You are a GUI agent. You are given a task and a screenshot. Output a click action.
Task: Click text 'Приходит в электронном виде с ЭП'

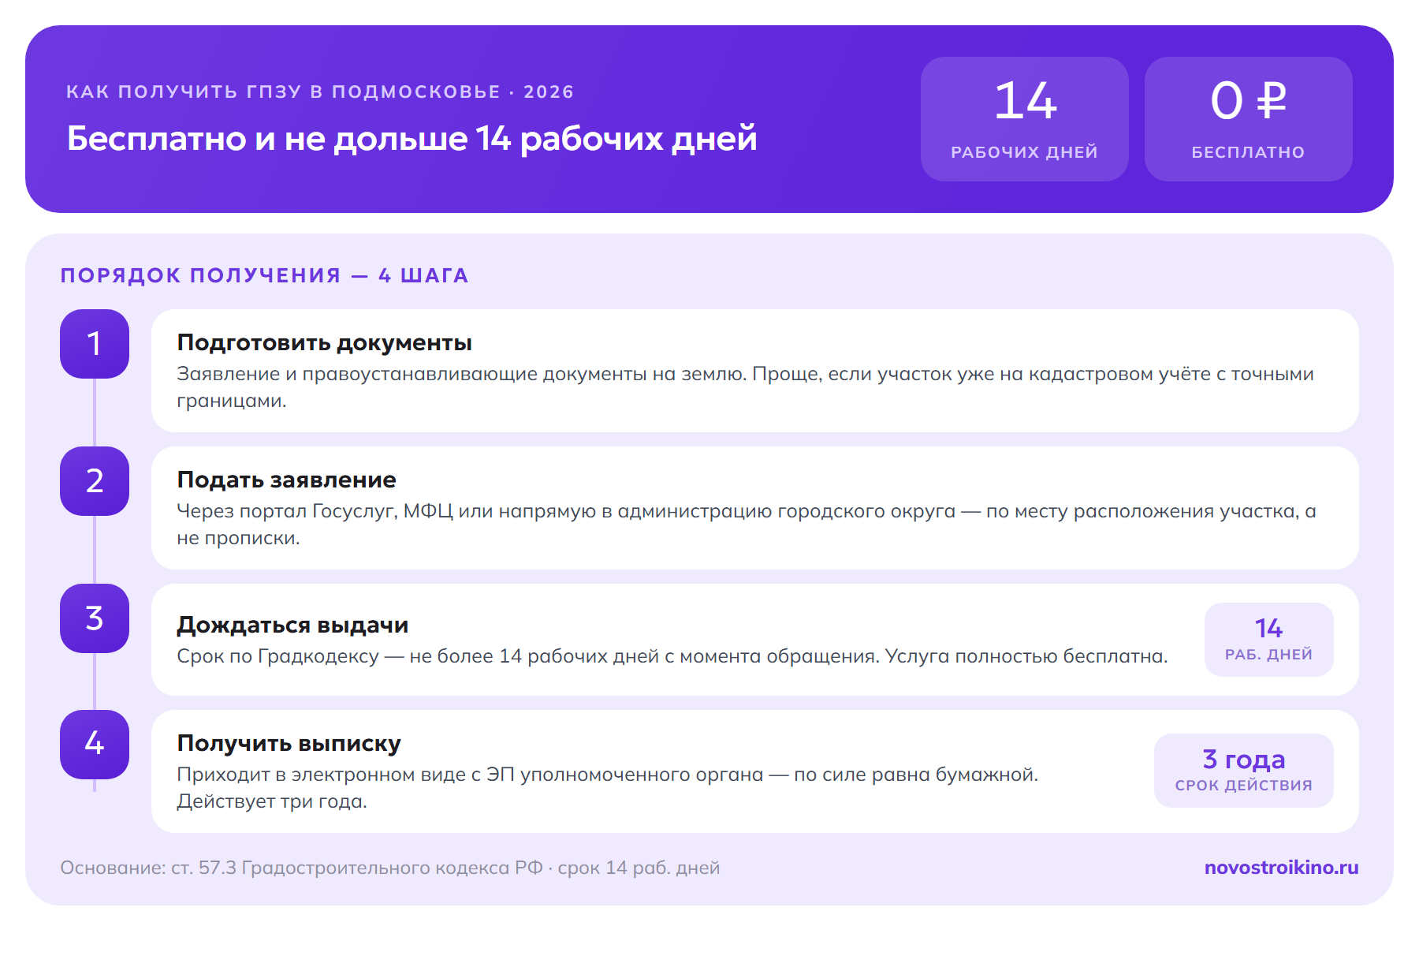345,775
